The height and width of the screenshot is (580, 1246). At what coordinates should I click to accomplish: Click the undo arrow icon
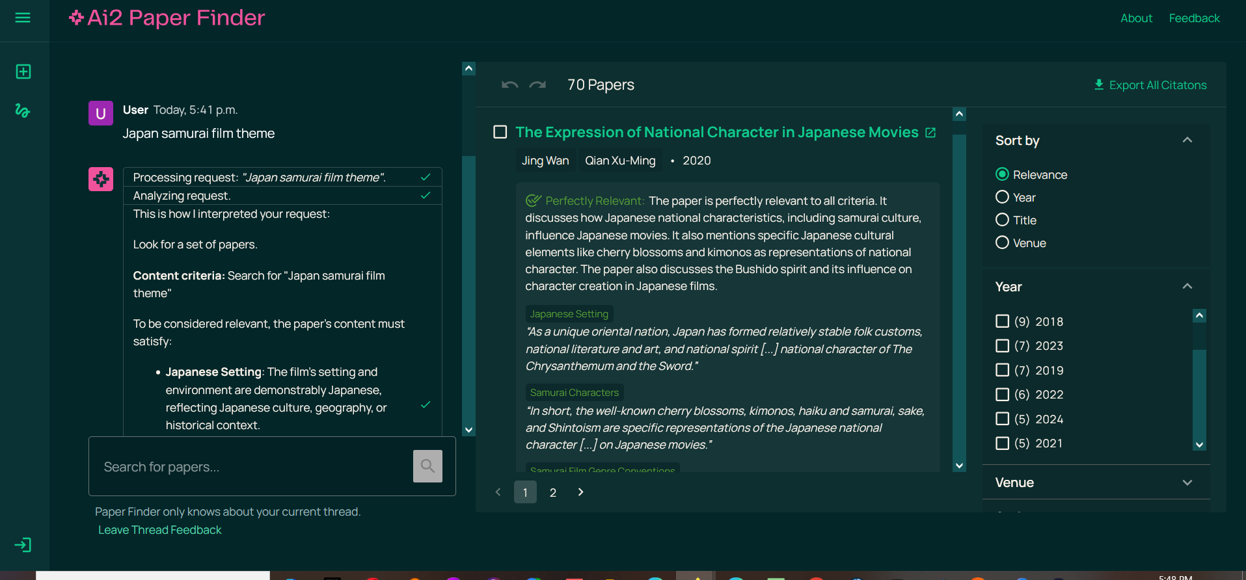[510, 85]
